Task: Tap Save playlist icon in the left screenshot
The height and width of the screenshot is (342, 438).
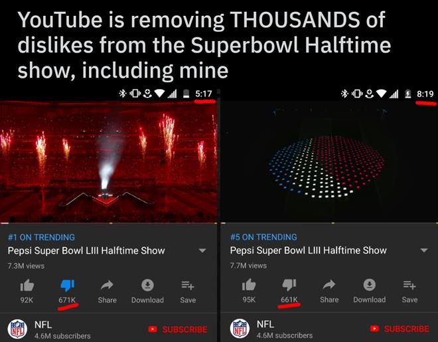Action: click(x=188, y=286)
